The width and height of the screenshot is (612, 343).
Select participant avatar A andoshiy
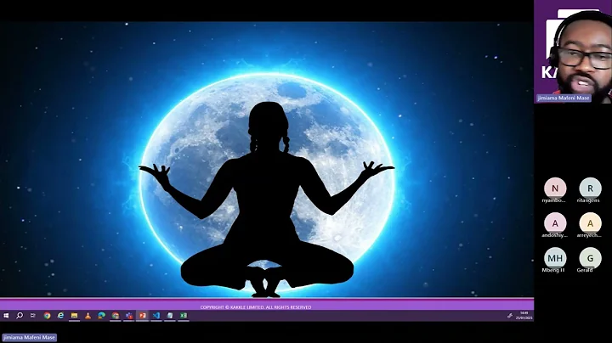click(555, 223)
